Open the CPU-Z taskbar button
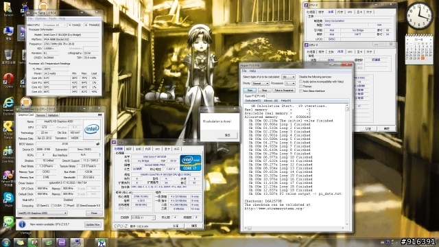This screenshot has width=439, height=247. 62,242
